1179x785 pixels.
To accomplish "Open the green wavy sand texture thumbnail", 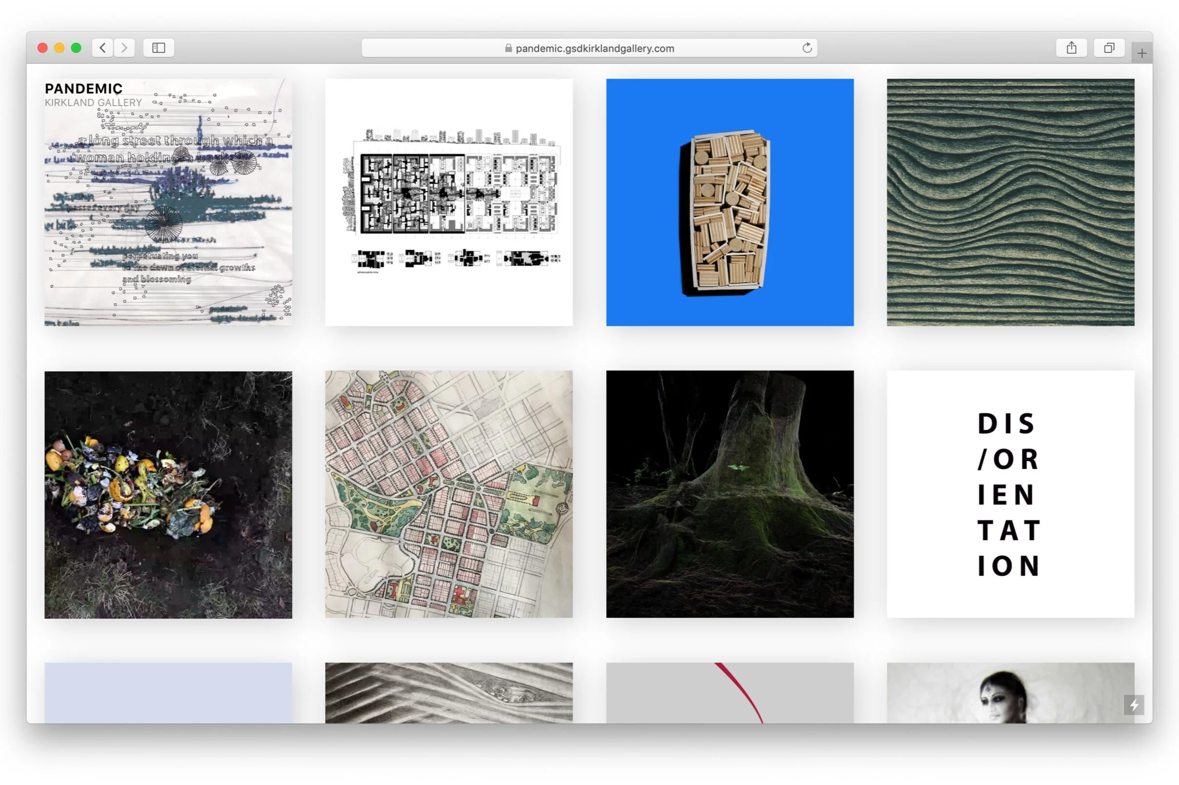I will click(x=1010, y=202).
